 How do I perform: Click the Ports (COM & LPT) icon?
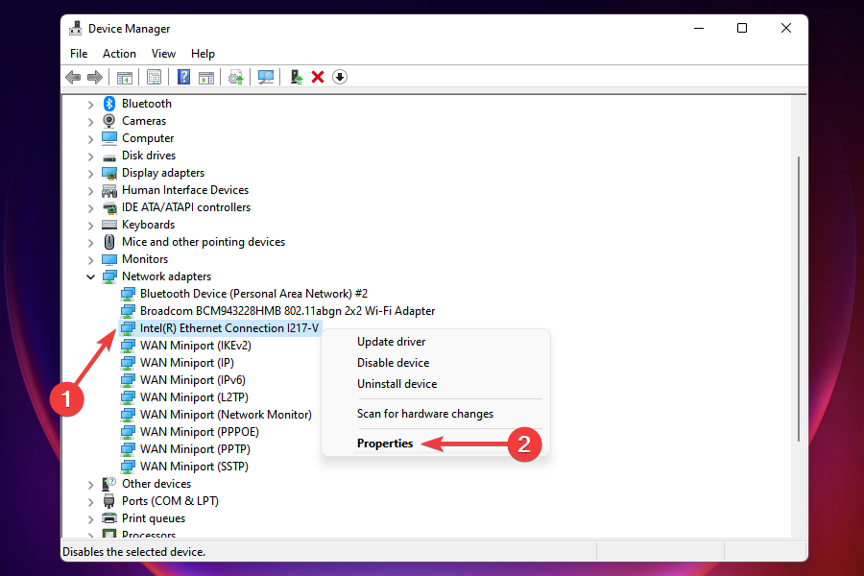[x=109, y=501]
